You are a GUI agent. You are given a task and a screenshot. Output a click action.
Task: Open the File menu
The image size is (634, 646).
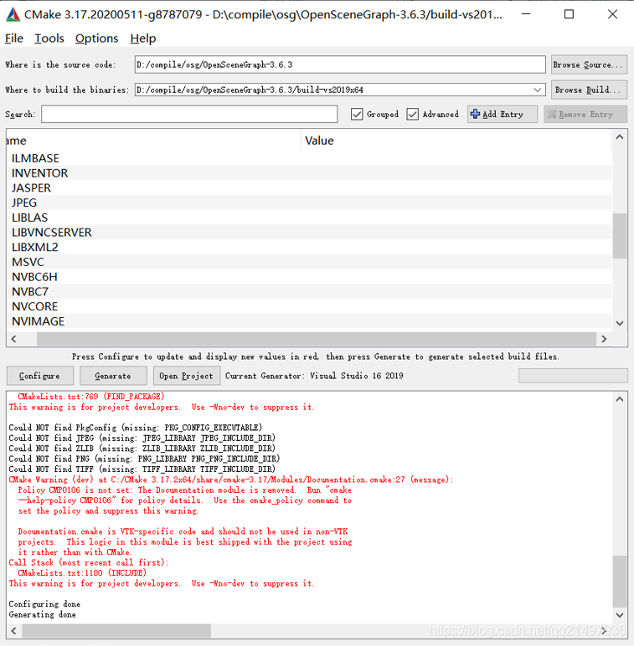(14, 38)
